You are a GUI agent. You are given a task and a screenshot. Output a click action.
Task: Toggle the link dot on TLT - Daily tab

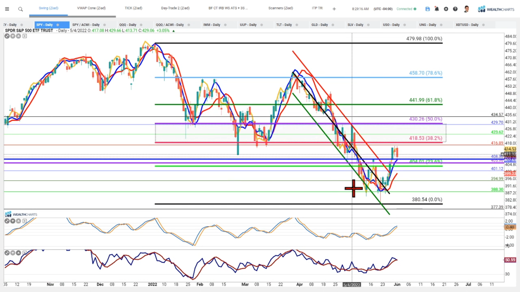click(x=297, y=25)
